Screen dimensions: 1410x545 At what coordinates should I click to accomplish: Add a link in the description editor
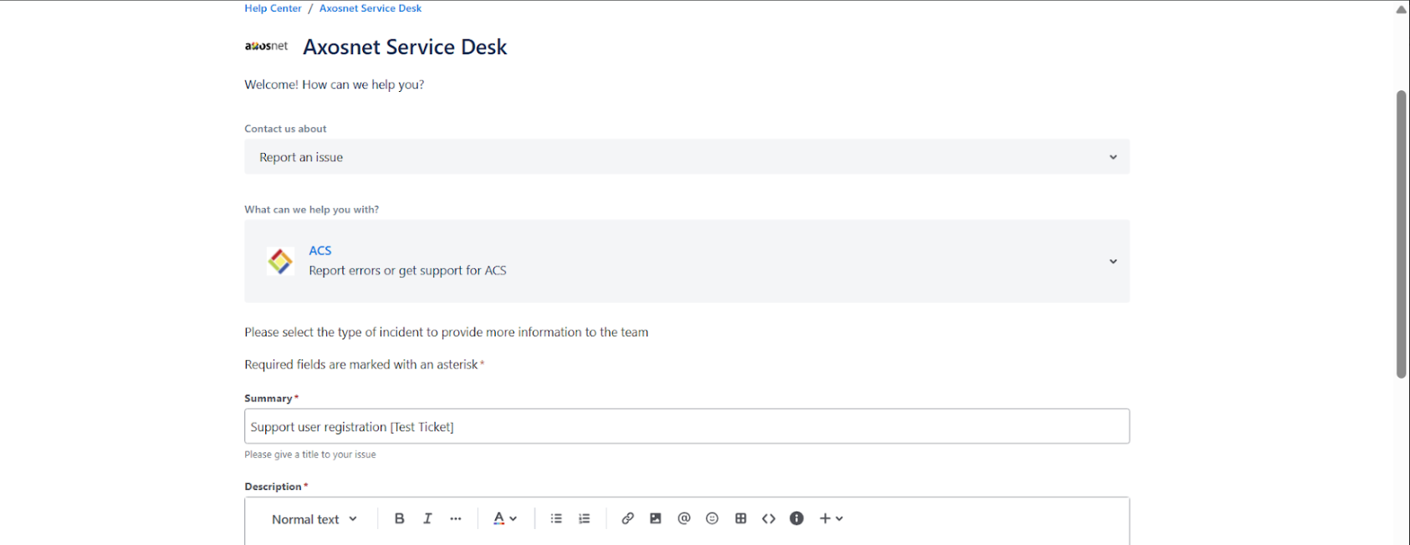click(627, 518)
